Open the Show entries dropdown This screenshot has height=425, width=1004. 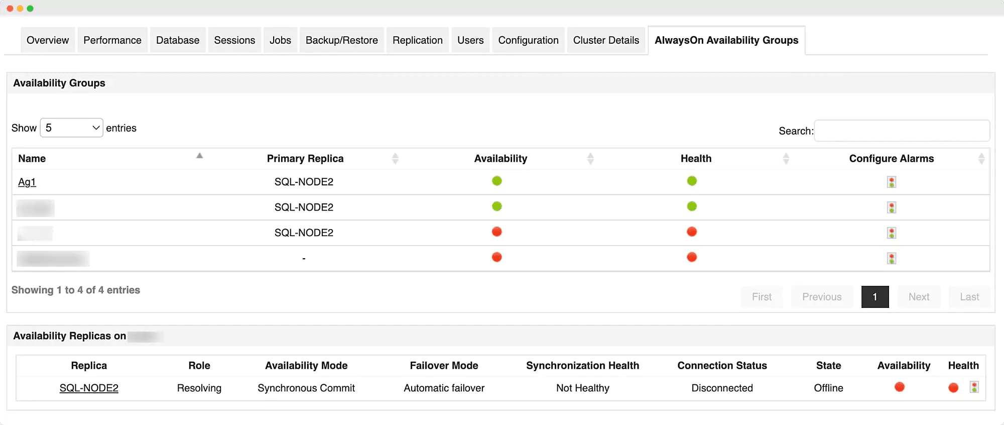click(71, 128)
